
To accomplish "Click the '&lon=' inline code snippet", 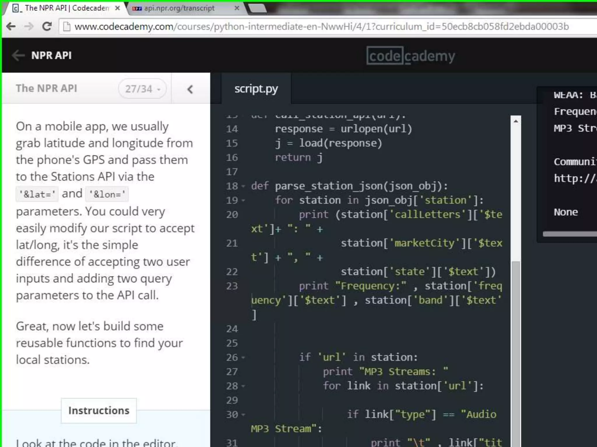I will [x=107, y=194].
